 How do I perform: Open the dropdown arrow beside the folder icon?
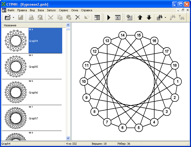coord(13,18)
